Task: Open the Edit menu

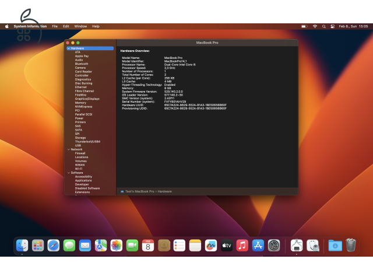Action: point(66,26)
